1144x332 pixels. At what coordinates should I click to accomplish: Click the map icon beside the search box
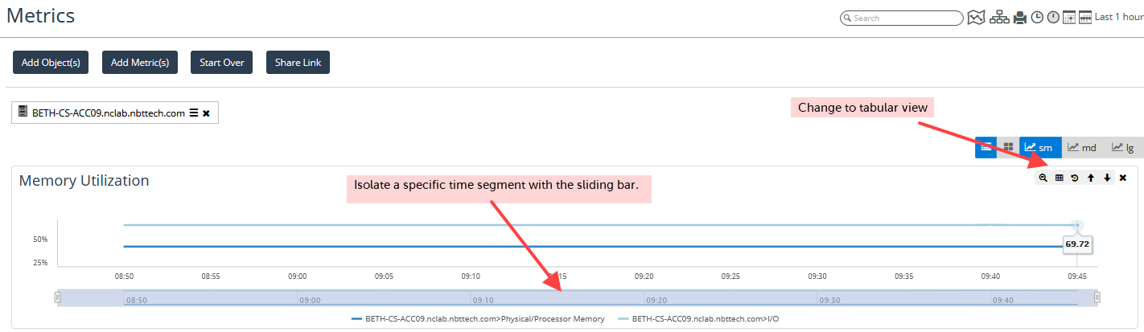coord(976,17)
